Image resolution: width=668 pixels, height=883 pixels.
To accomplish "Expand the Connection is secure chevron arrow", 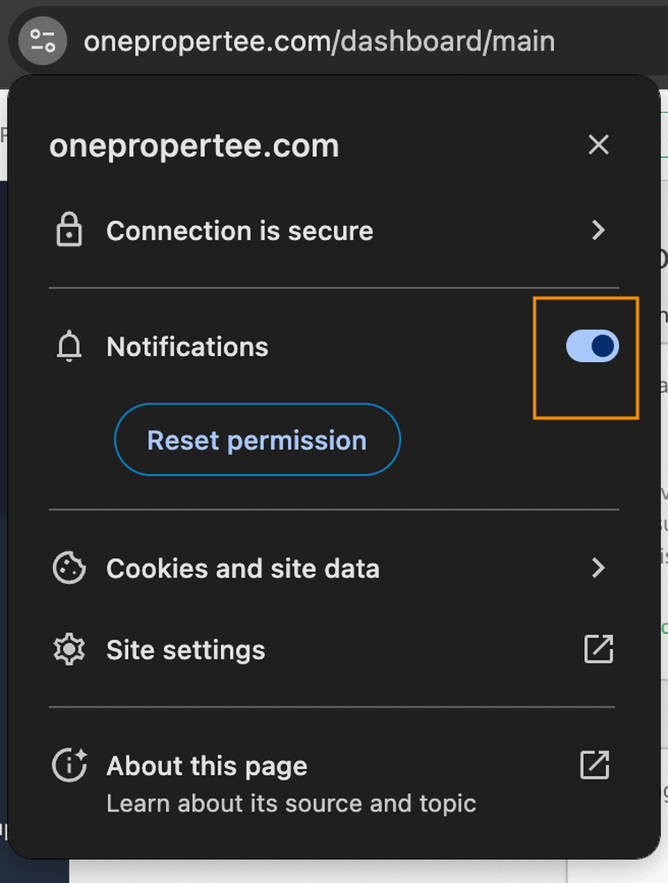I will click(598, 230).
